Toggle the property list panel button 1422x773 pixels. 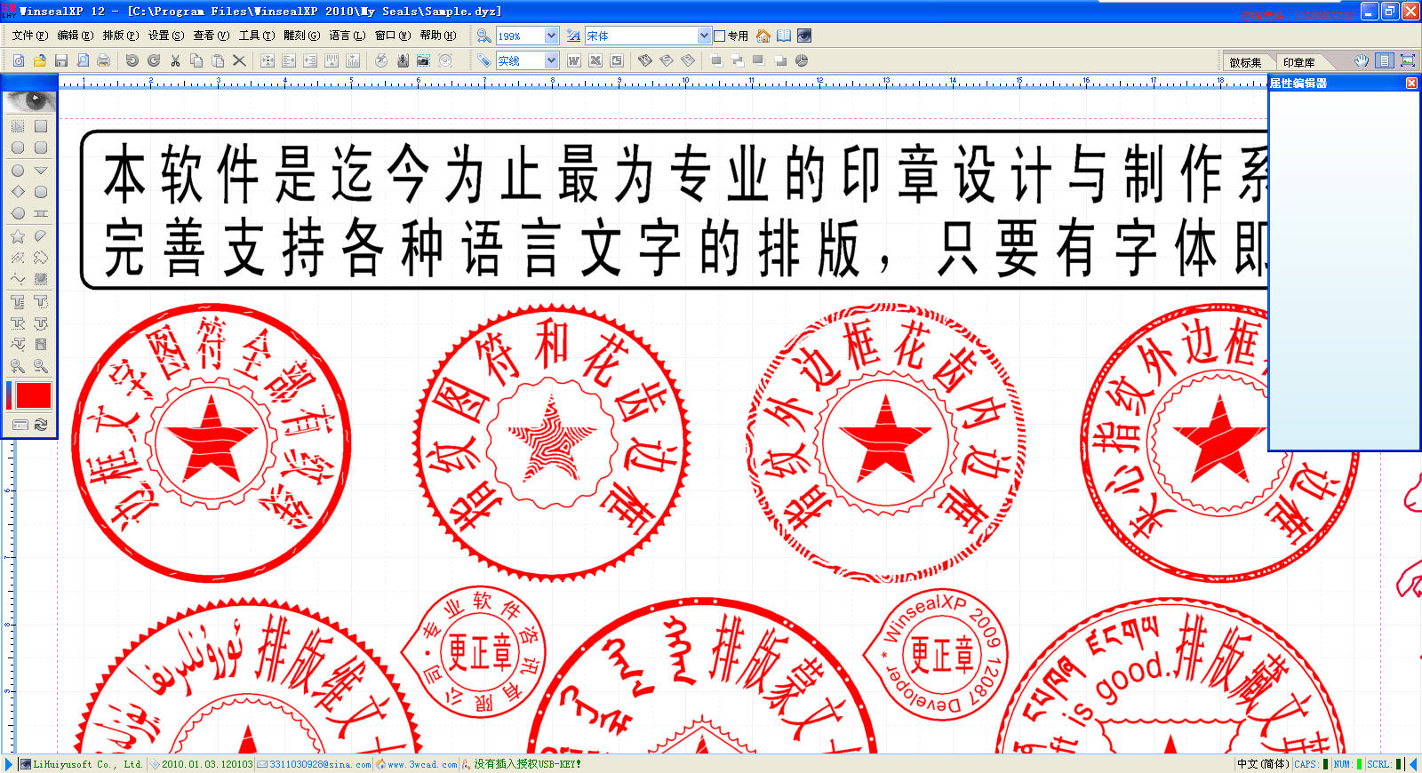coord(1385,60)
